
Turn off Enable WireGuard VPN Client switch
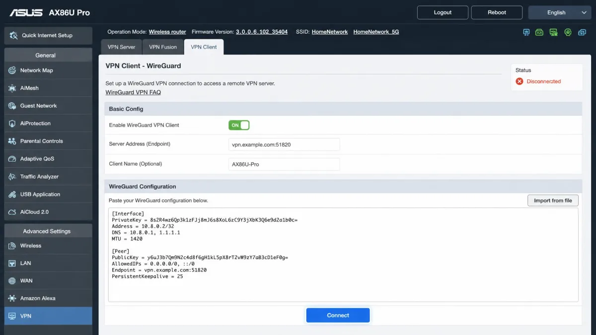click(x=239, y=125)
